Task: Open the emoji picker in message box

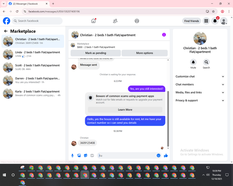Action: point(158,155)
